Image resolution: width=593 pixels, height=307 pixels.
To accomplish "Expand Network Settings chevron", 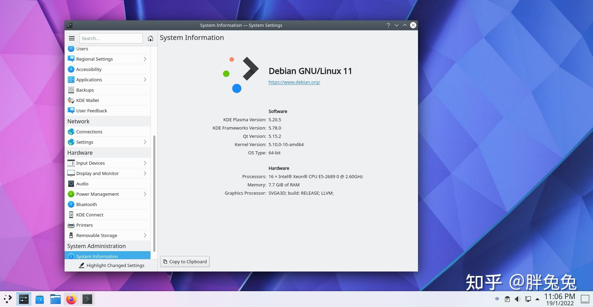I will point(145,142).
